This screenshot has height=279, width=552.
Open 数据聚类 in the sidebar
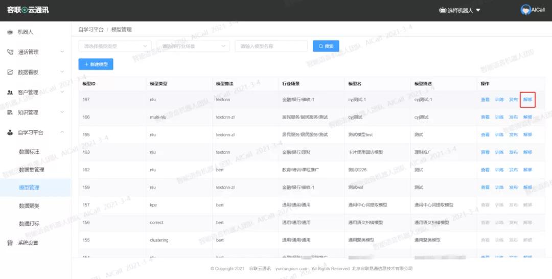point(29,206)
